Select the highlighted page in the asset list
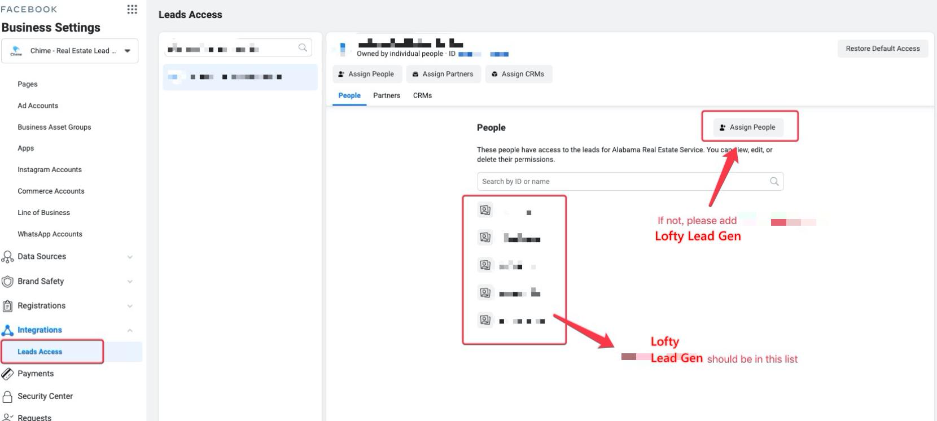937x421 pixels. (240, 77)
